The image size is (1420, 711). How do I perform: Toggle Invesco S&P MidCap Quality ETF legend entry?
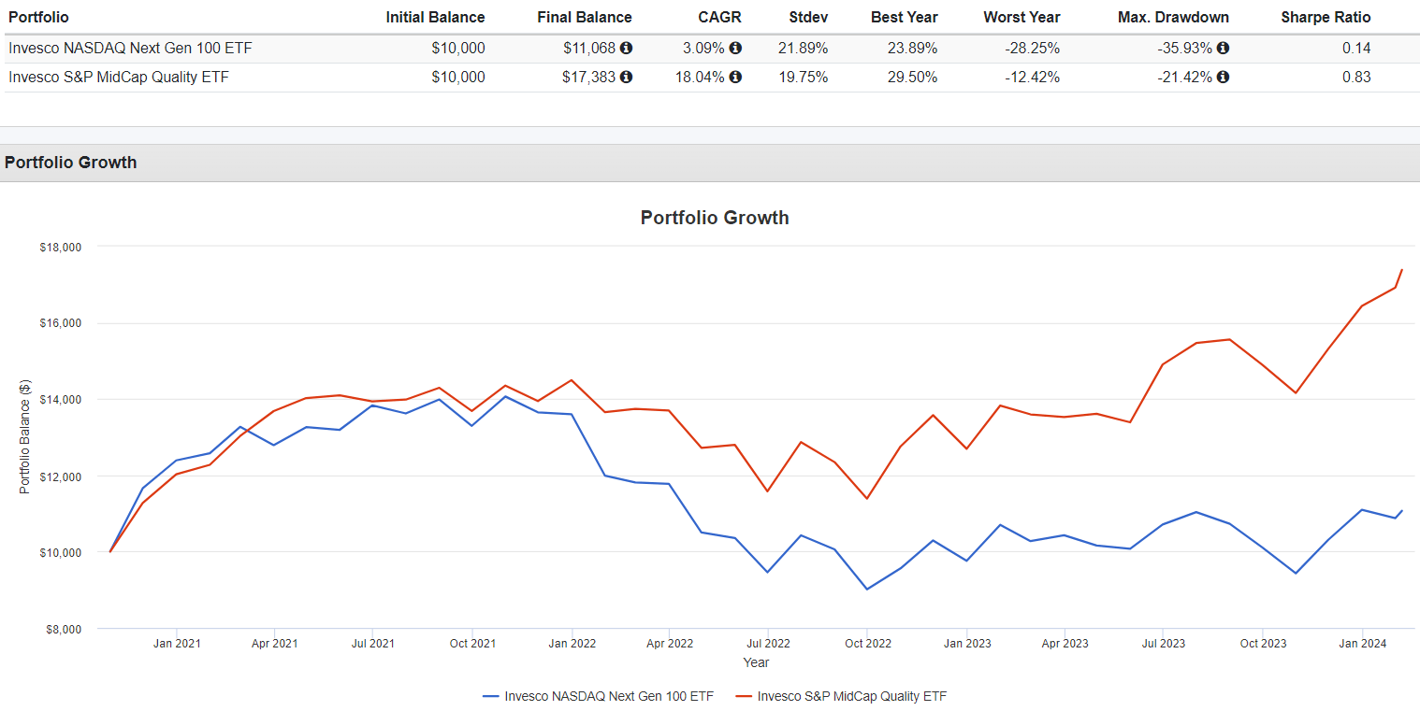tap(840, 696)
